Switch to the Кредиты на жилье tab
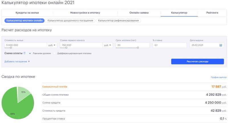This screenshot has width=228, height=123. coord(27,13)
